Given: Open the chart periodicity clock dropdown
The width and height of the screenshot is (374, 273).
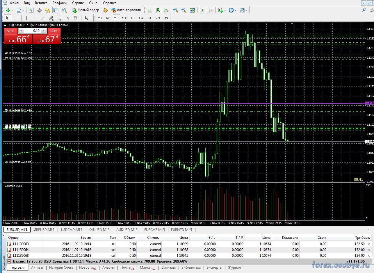Looking at the screenshot, I should pos(236,10).
